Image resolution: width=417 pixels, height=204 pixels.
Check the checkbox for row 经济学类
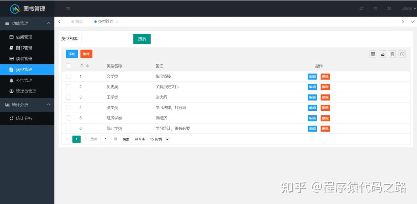68,118
